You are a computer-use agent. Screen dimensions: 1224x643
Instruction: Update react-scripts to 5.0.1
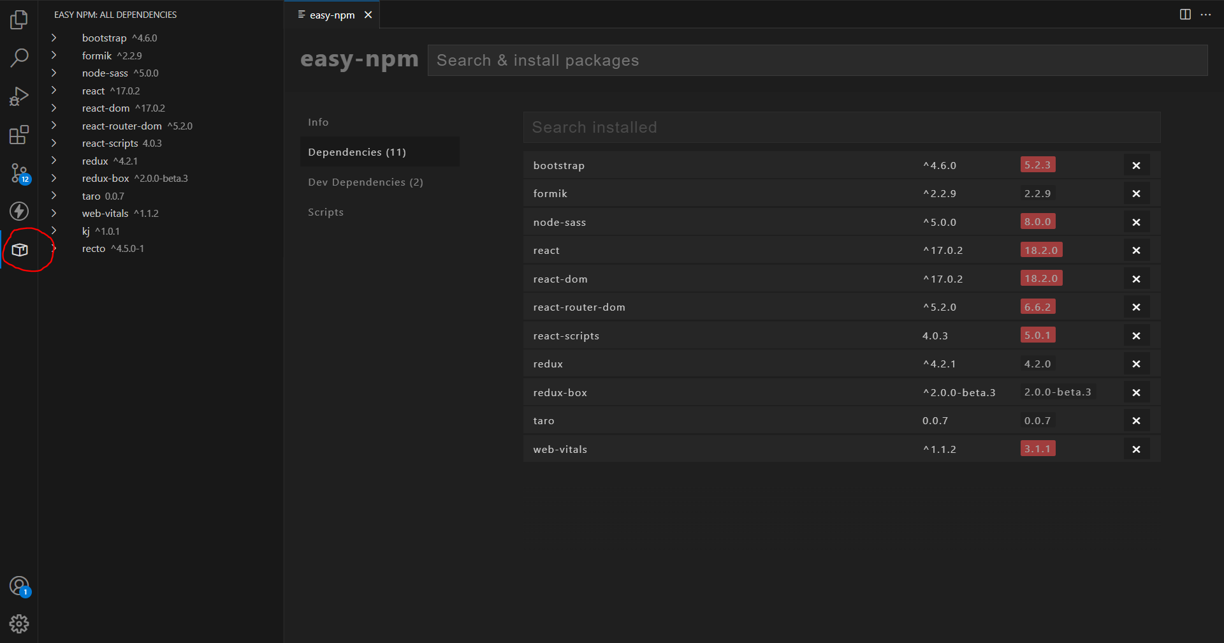click(1038, 335)
